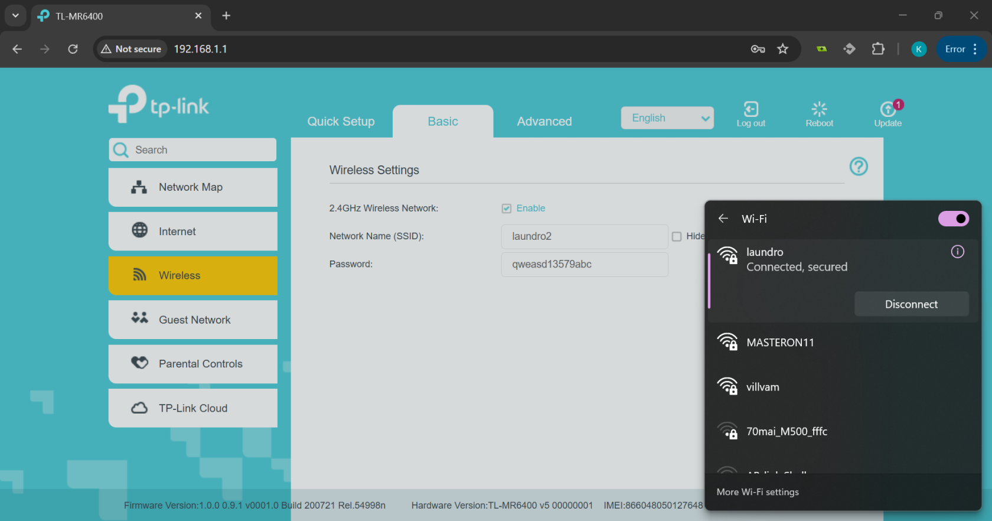This screenshot has width=992, height=521.
Task: Open Guest Network in sidebar
Action: tap(193, 320)
